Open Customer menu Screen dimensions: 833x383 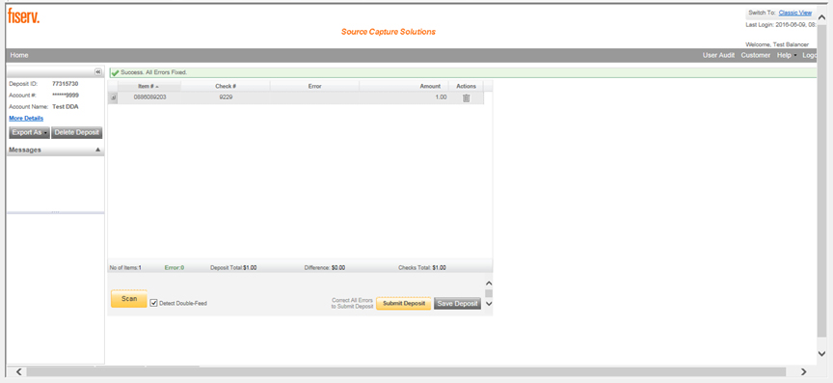point(756,55)
